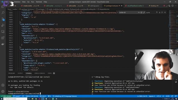Open the Selection menu

pyautogui.click(x=17, y=2)
